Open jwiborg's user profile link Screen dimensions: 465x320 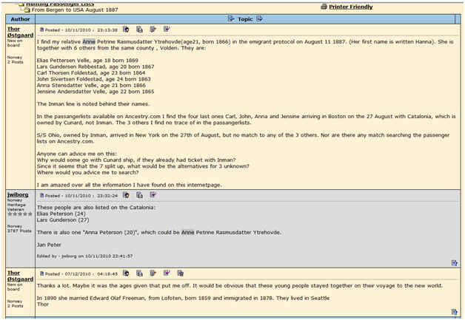[18, 195]
